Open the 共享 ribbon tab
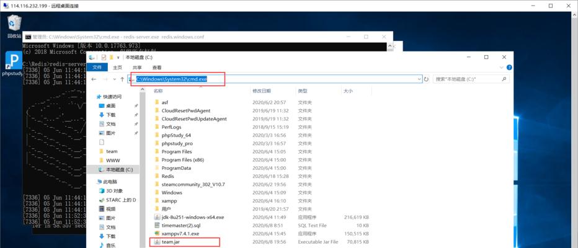The height and width of the screenshot is (248, 578). coord(137,68)
